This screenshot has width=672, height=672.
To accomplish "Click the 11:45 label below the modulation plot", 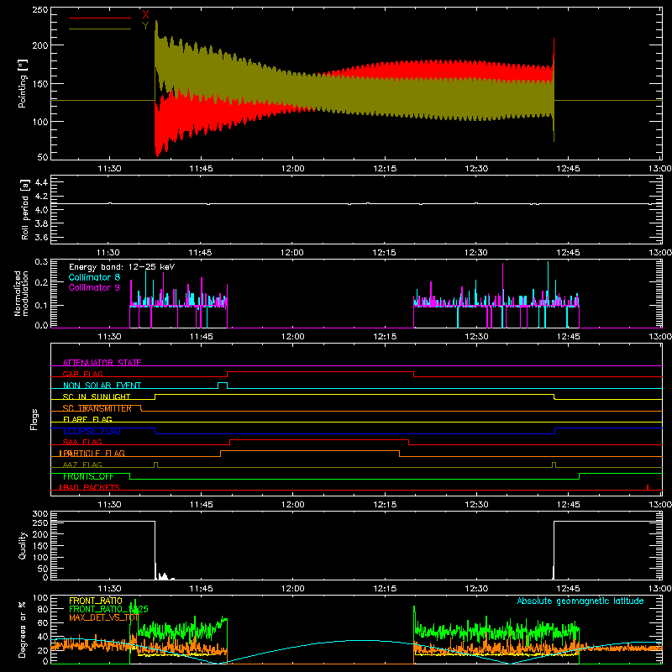I will (201, 337).
